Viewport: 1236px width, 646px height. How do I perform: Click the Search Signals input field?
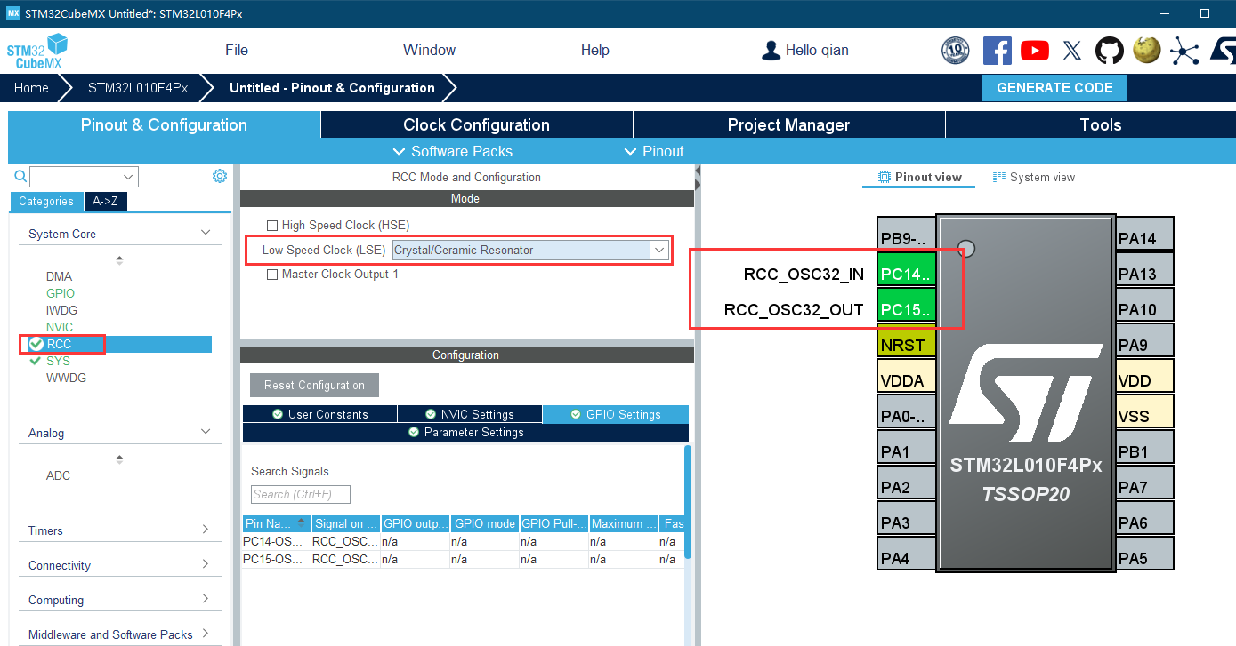click(x=301, y=494)
